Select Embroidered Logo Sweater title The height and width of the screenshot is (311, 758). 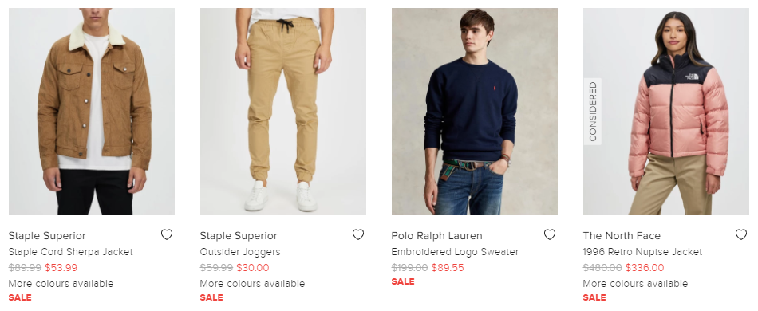tap(455, 252)
